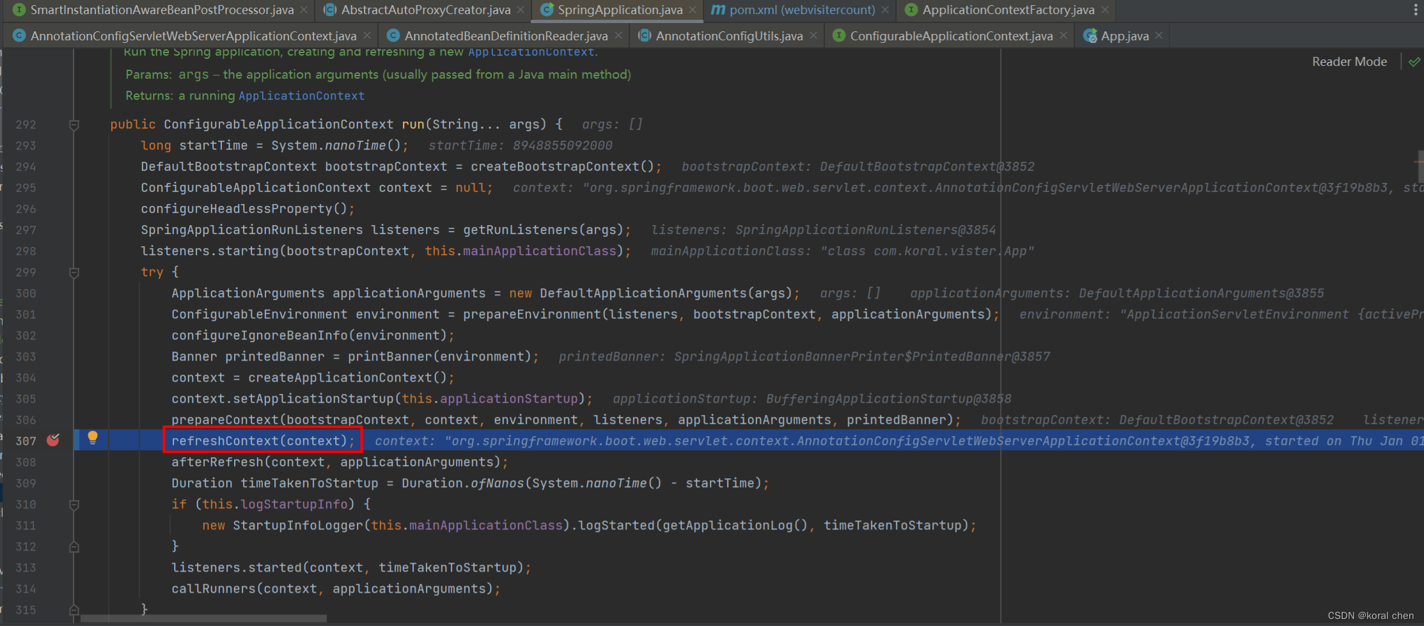Close the ConfigurableApplicationContext.java tab
Image resolution: width=1424 pixels, height=626 pixels.
tap(1063, 35)
